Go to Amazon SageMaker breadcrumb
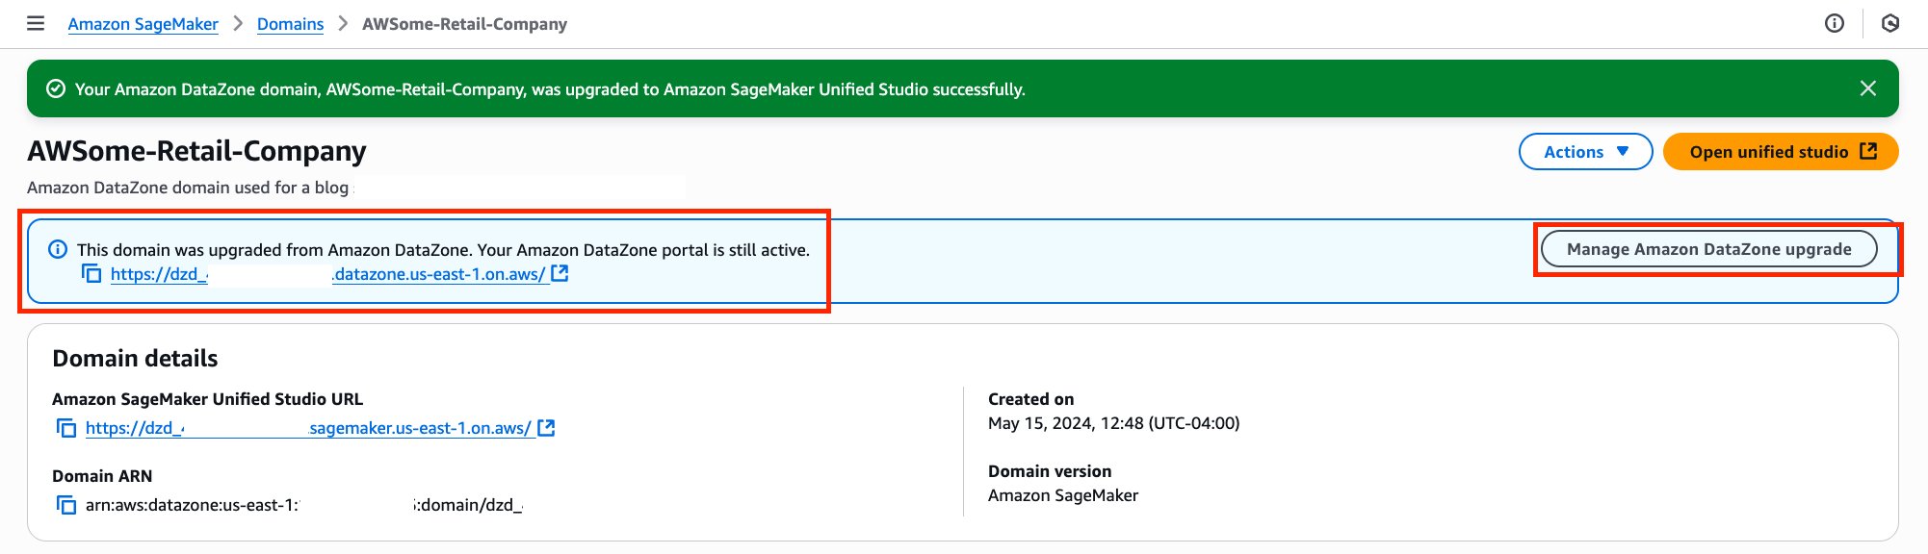The image size is (1928, 554). [143, 24]
